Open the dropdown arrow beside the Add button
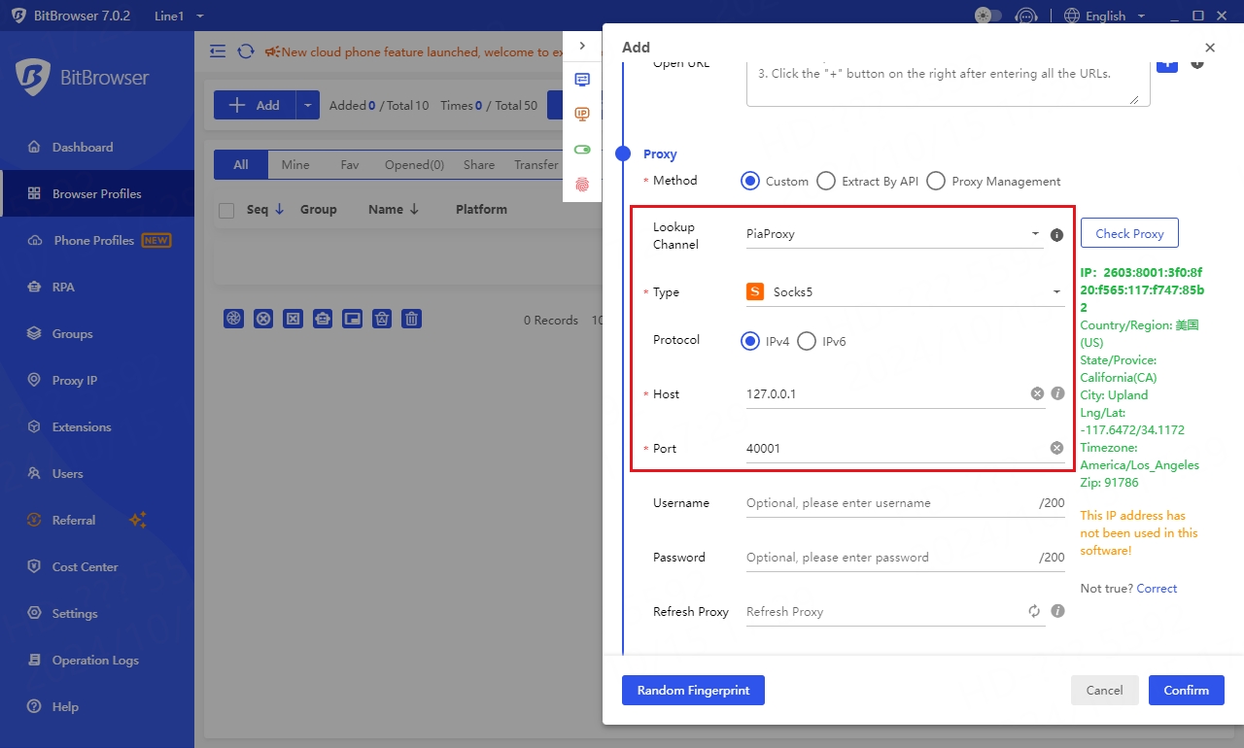This screenshot has height=748, width=1244. pyautogui.click(x=308, y=106)
